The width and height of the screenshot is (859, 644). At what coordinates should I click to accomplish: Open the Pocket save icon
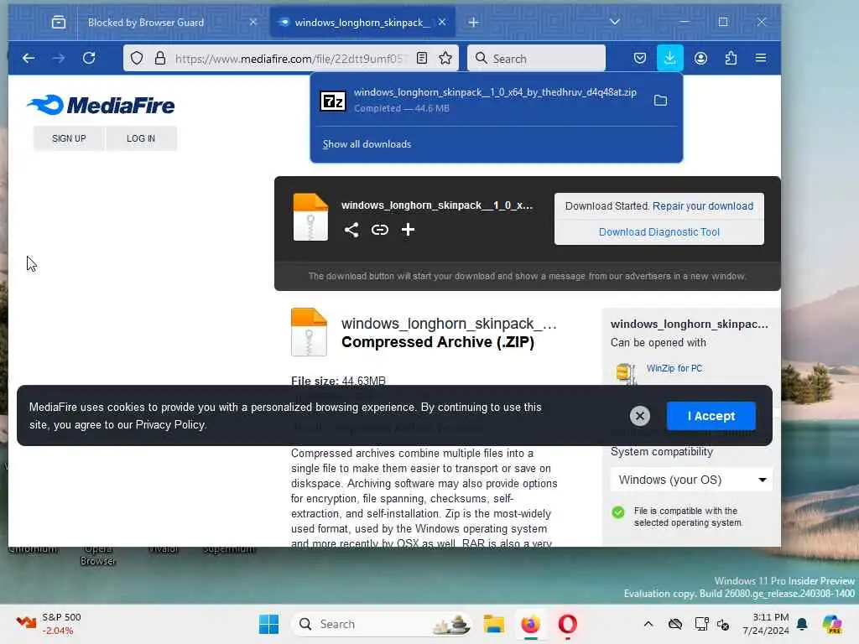639,58
